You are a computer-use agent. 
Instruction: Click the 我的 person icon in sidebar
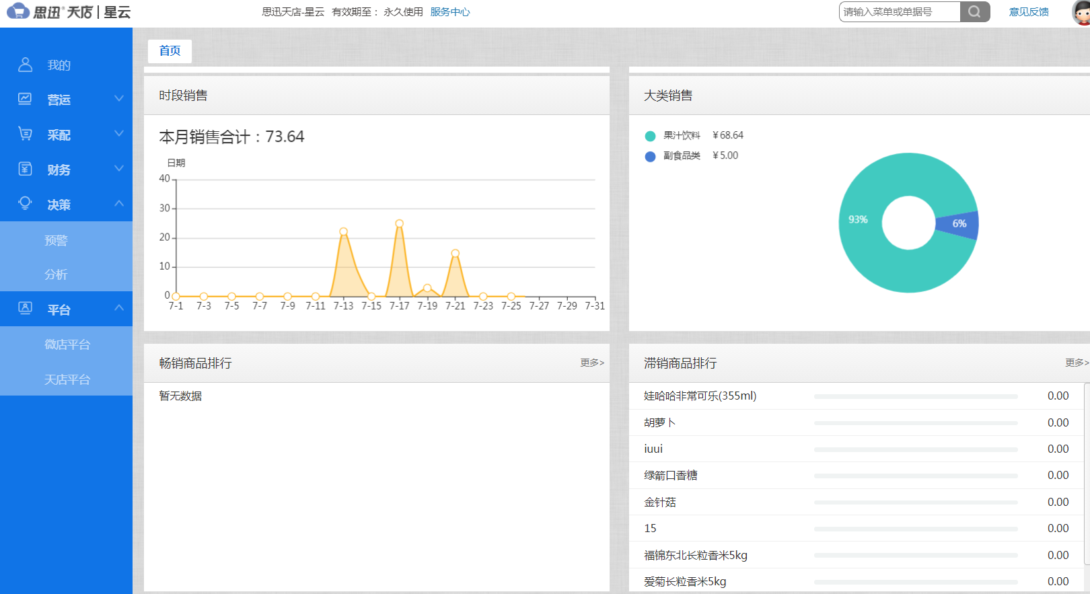[25, 65]
